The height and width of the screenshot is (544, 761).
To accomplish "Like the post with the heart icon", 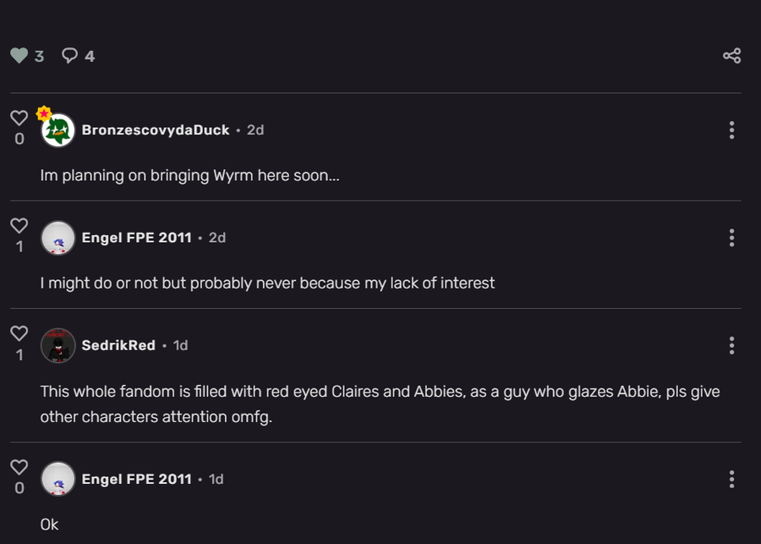I will click(19, 56).
